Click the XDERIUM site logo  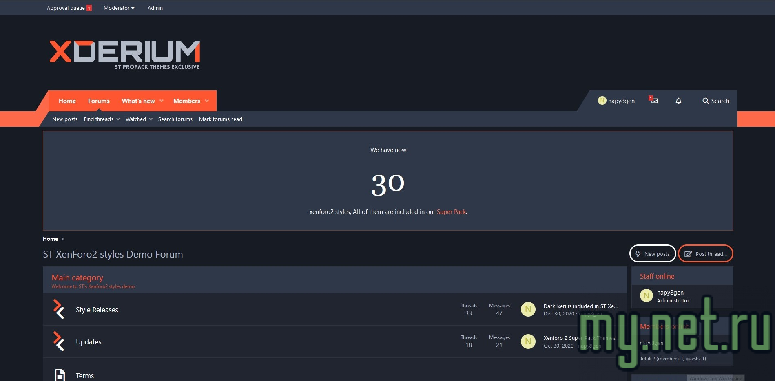pyautogui.click(x=125, y=54)
